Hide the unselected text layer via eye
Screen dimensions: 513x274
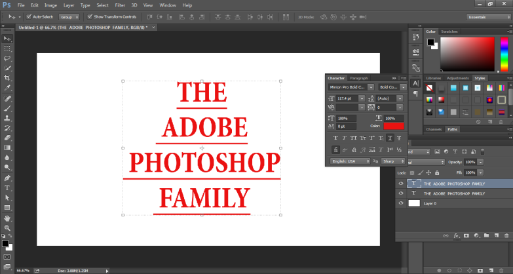tap(401, 193)
